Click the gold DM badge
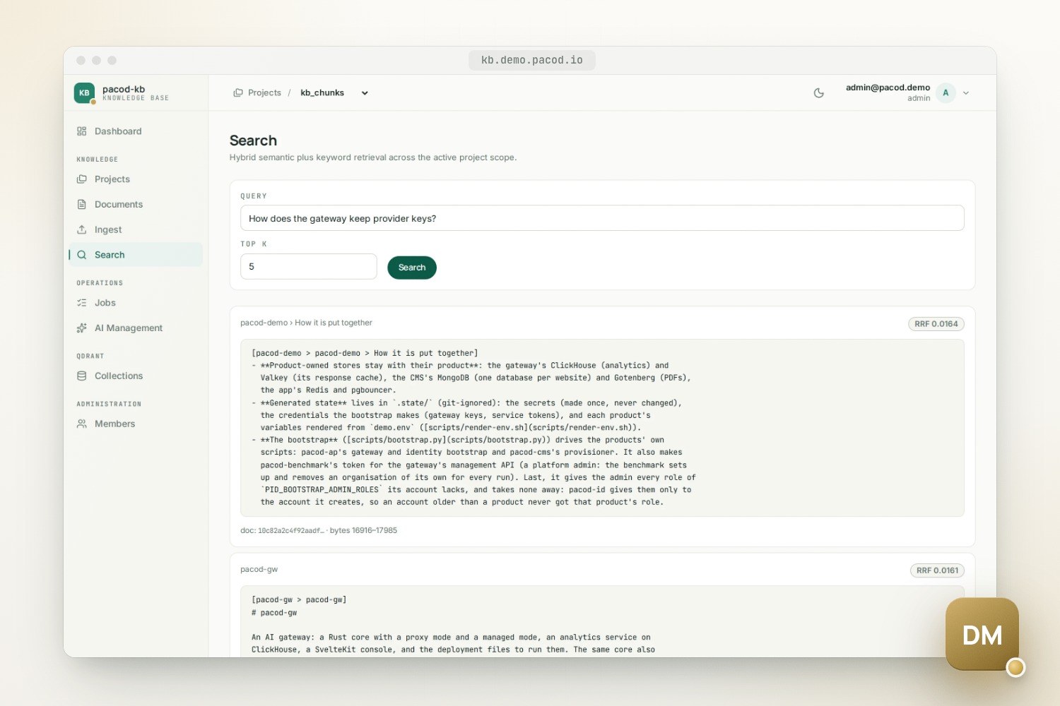 pyautogui.click(x=982, y=634)
